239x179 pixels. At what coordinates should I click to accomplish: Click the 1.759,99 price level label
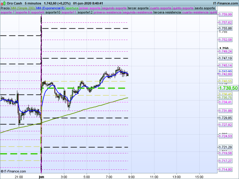coord(226,14)
